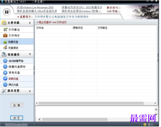The height and width of the screenshot is (127, 161).
Task: Click the 弹出光盘 eject icon
Action: tap(5, 85)
